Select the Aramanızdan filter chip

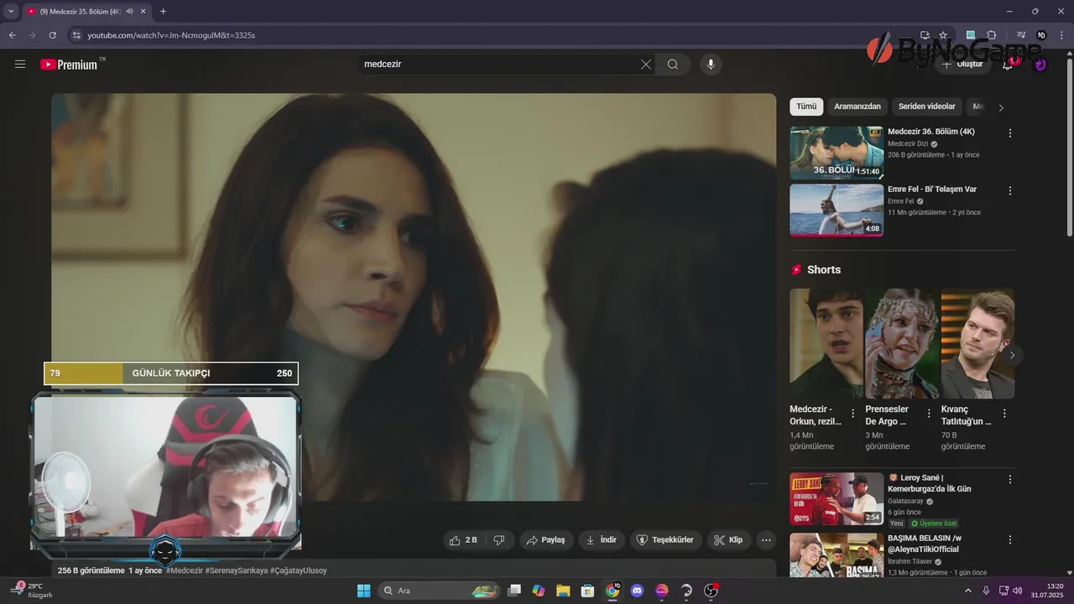coord(858,107)
